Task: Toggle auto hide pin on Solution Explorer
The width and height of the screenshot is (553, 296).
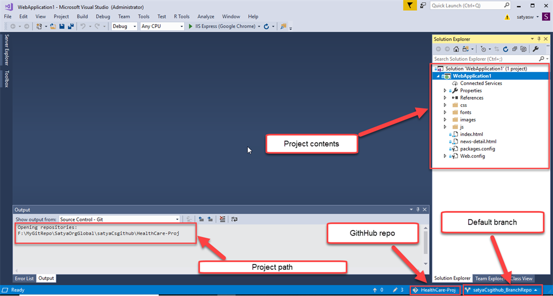Action: [x=539, y=39]
